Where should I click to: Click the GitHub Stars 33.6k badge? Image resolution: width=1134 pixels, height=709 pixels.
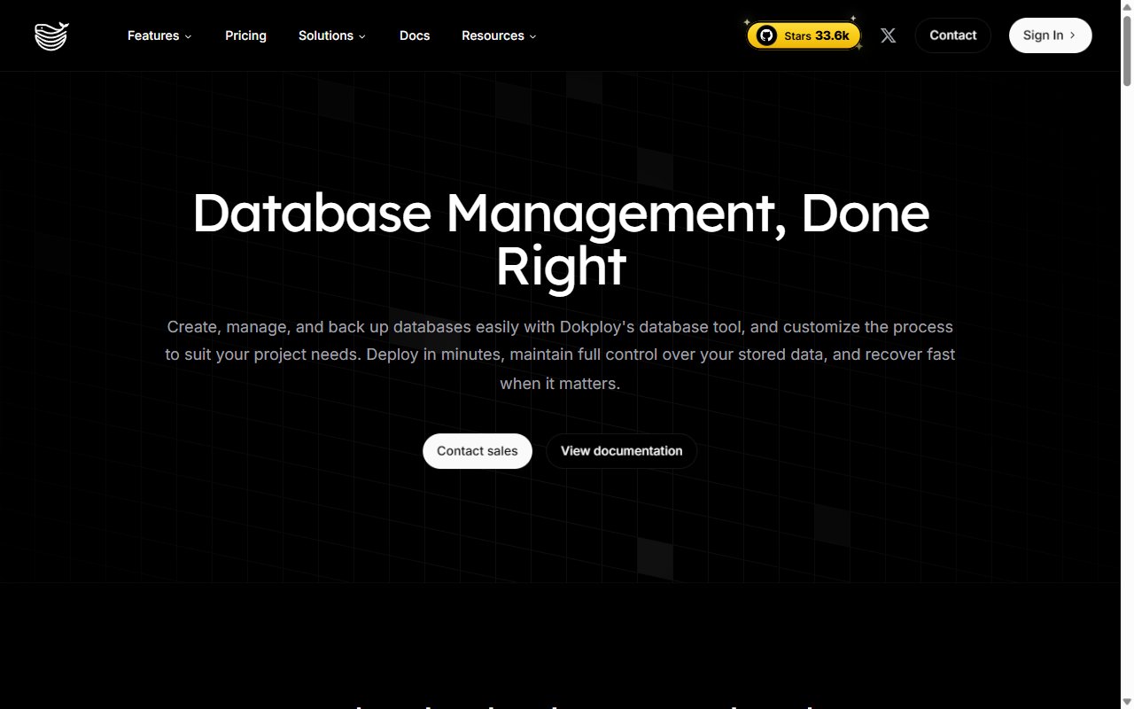[804, 35]
